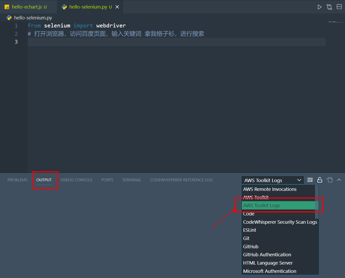Select GitHub Authentication channel
Screen dimensions: 345x278
280,255
